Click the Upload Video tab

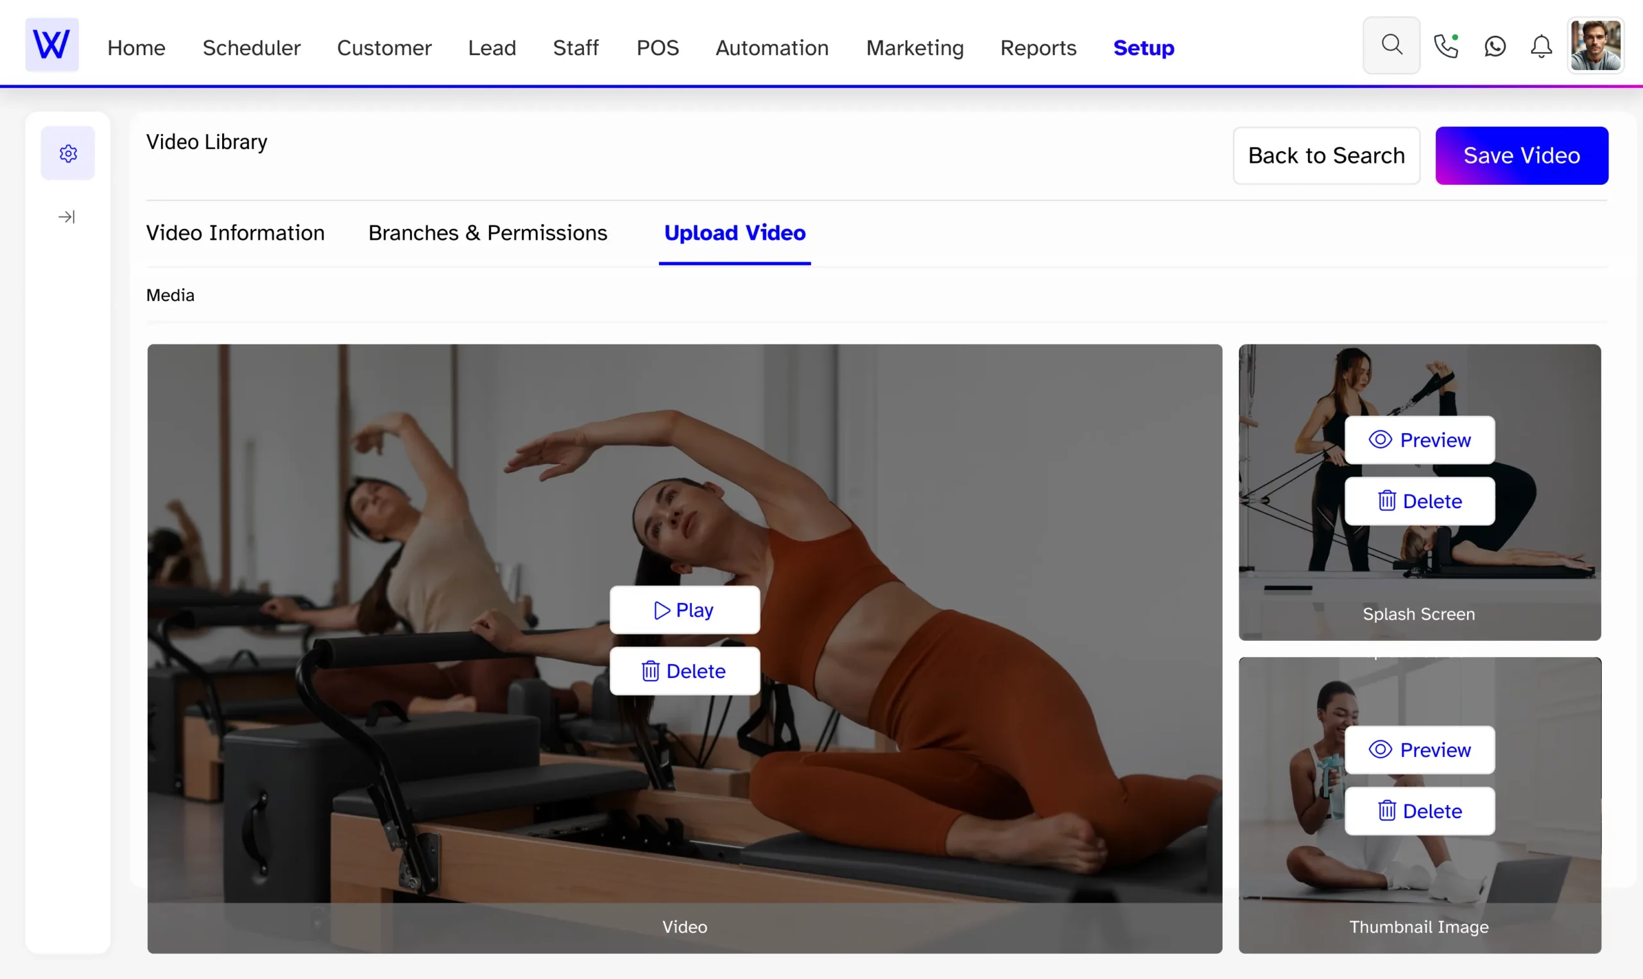coord(734,232)
